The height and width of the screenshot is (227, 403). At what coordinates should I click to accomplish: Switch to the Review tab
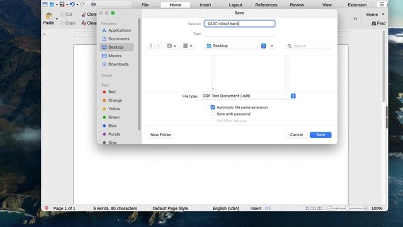(x=297, y=4)
